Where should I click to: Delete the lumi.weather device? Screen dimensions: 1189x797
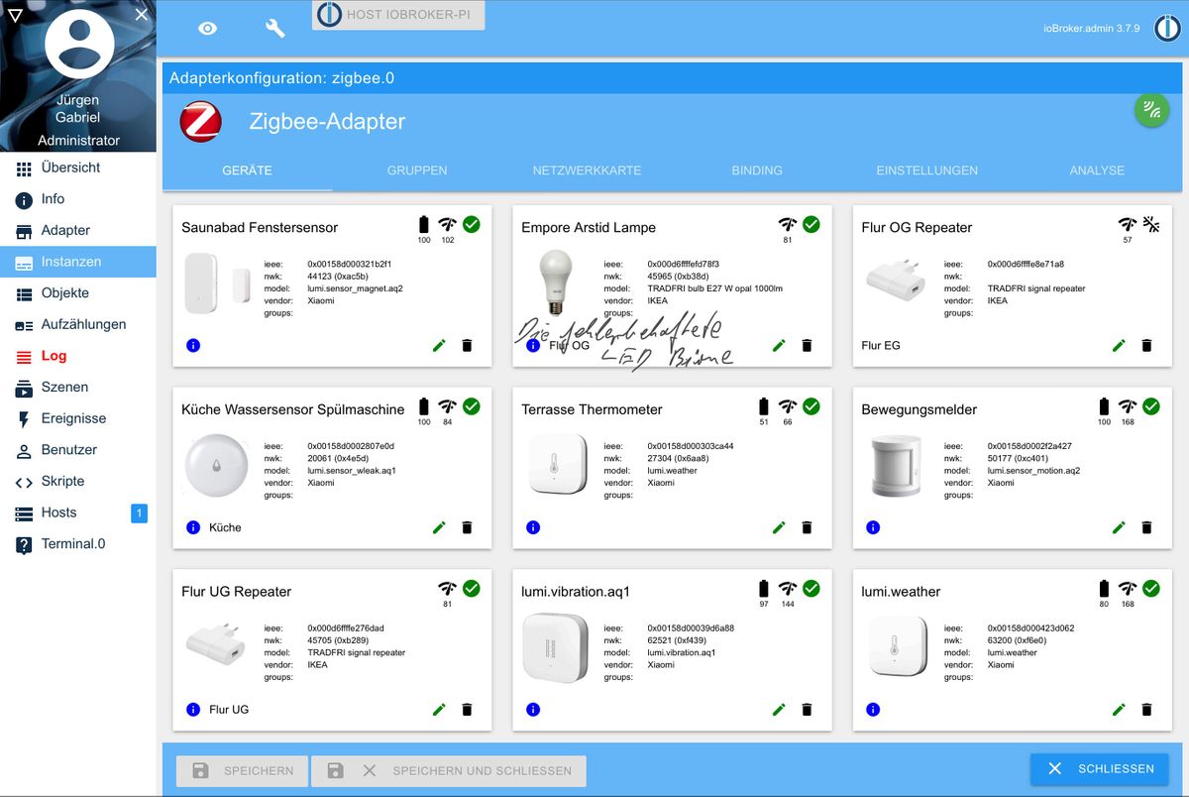click(x=1147, y=710)
